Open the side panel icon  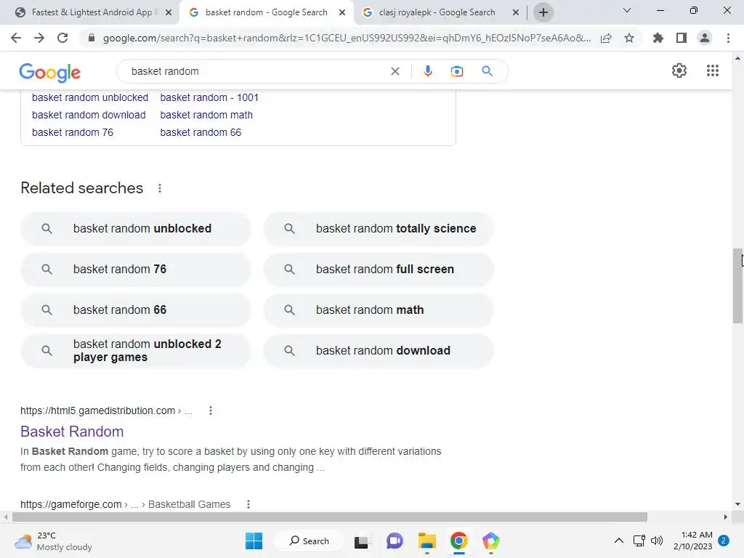pos(682,38)
